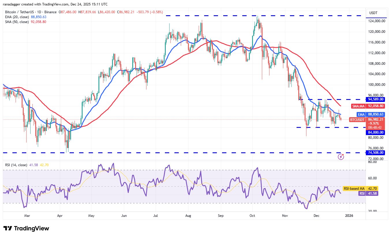Click the 94,589.00 resistance price label
The width and height of the screenshot is (391, 237).
pyautogui.click(x=375, y=99)
